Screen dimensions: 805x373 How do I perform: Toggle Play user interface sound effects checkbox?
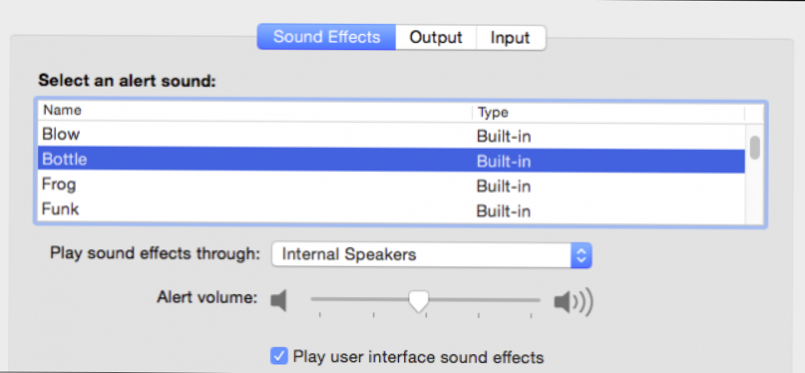[279, 357]
